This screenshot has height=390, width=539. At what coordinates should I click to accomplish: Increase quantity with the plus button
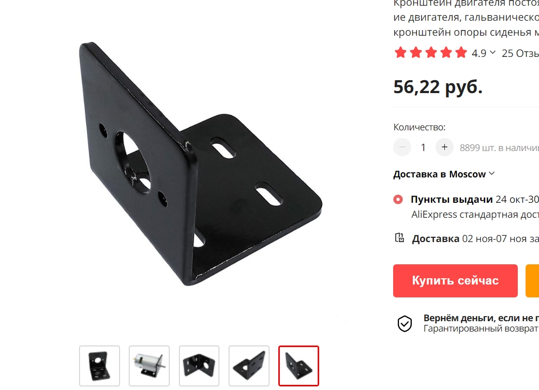444,147
